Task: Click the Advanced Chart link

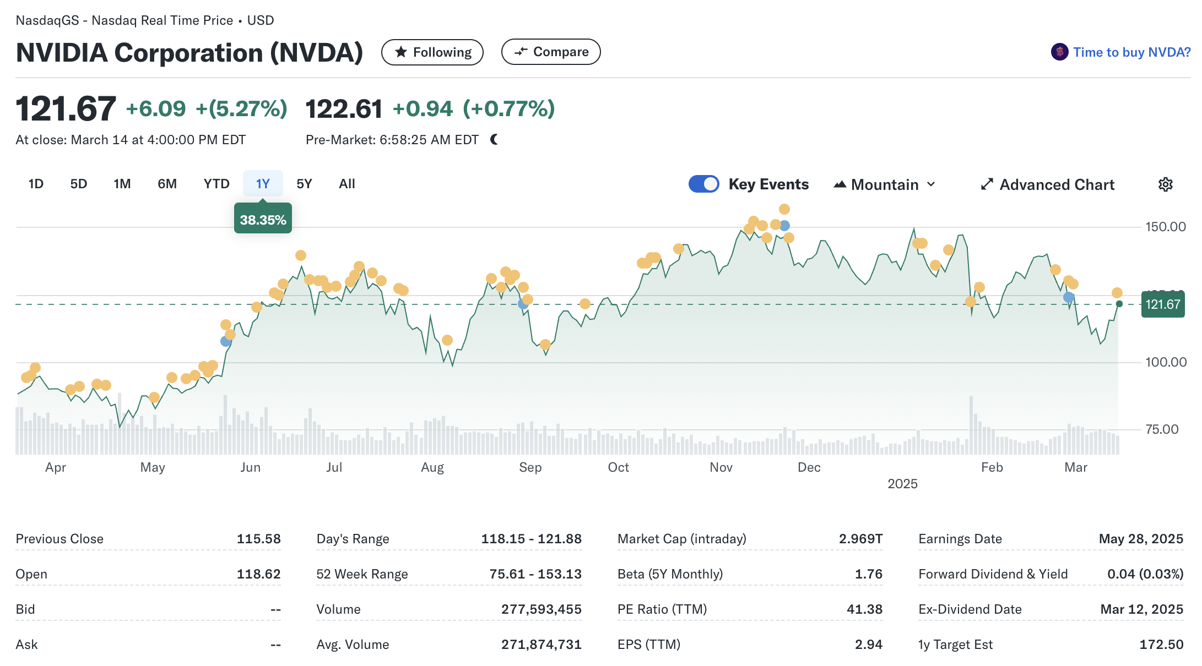Action: 1057,184
